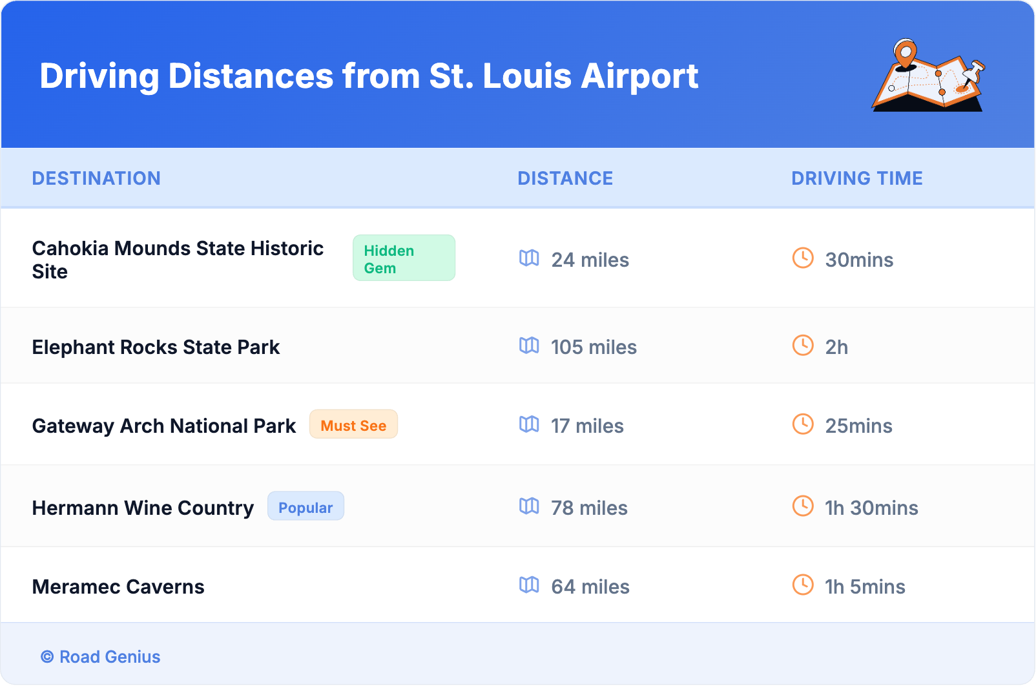Click clock icon beside 1h 5mins
The width and height of the screenshot is (1036, 686).
pos(803,585)
